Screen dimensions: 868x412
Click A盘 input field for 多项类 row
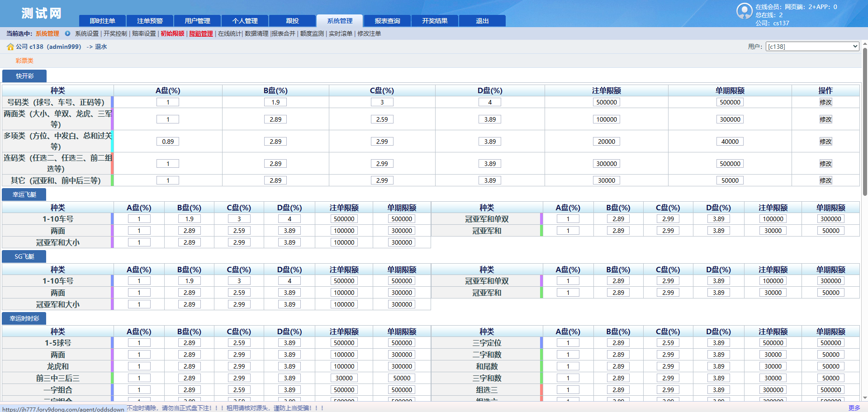coord(168,142)
